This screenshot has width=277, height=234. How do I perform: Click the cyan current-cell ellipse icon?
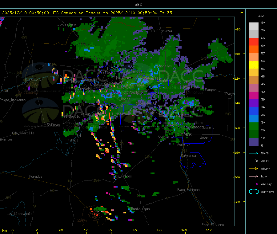coord(254,192)
